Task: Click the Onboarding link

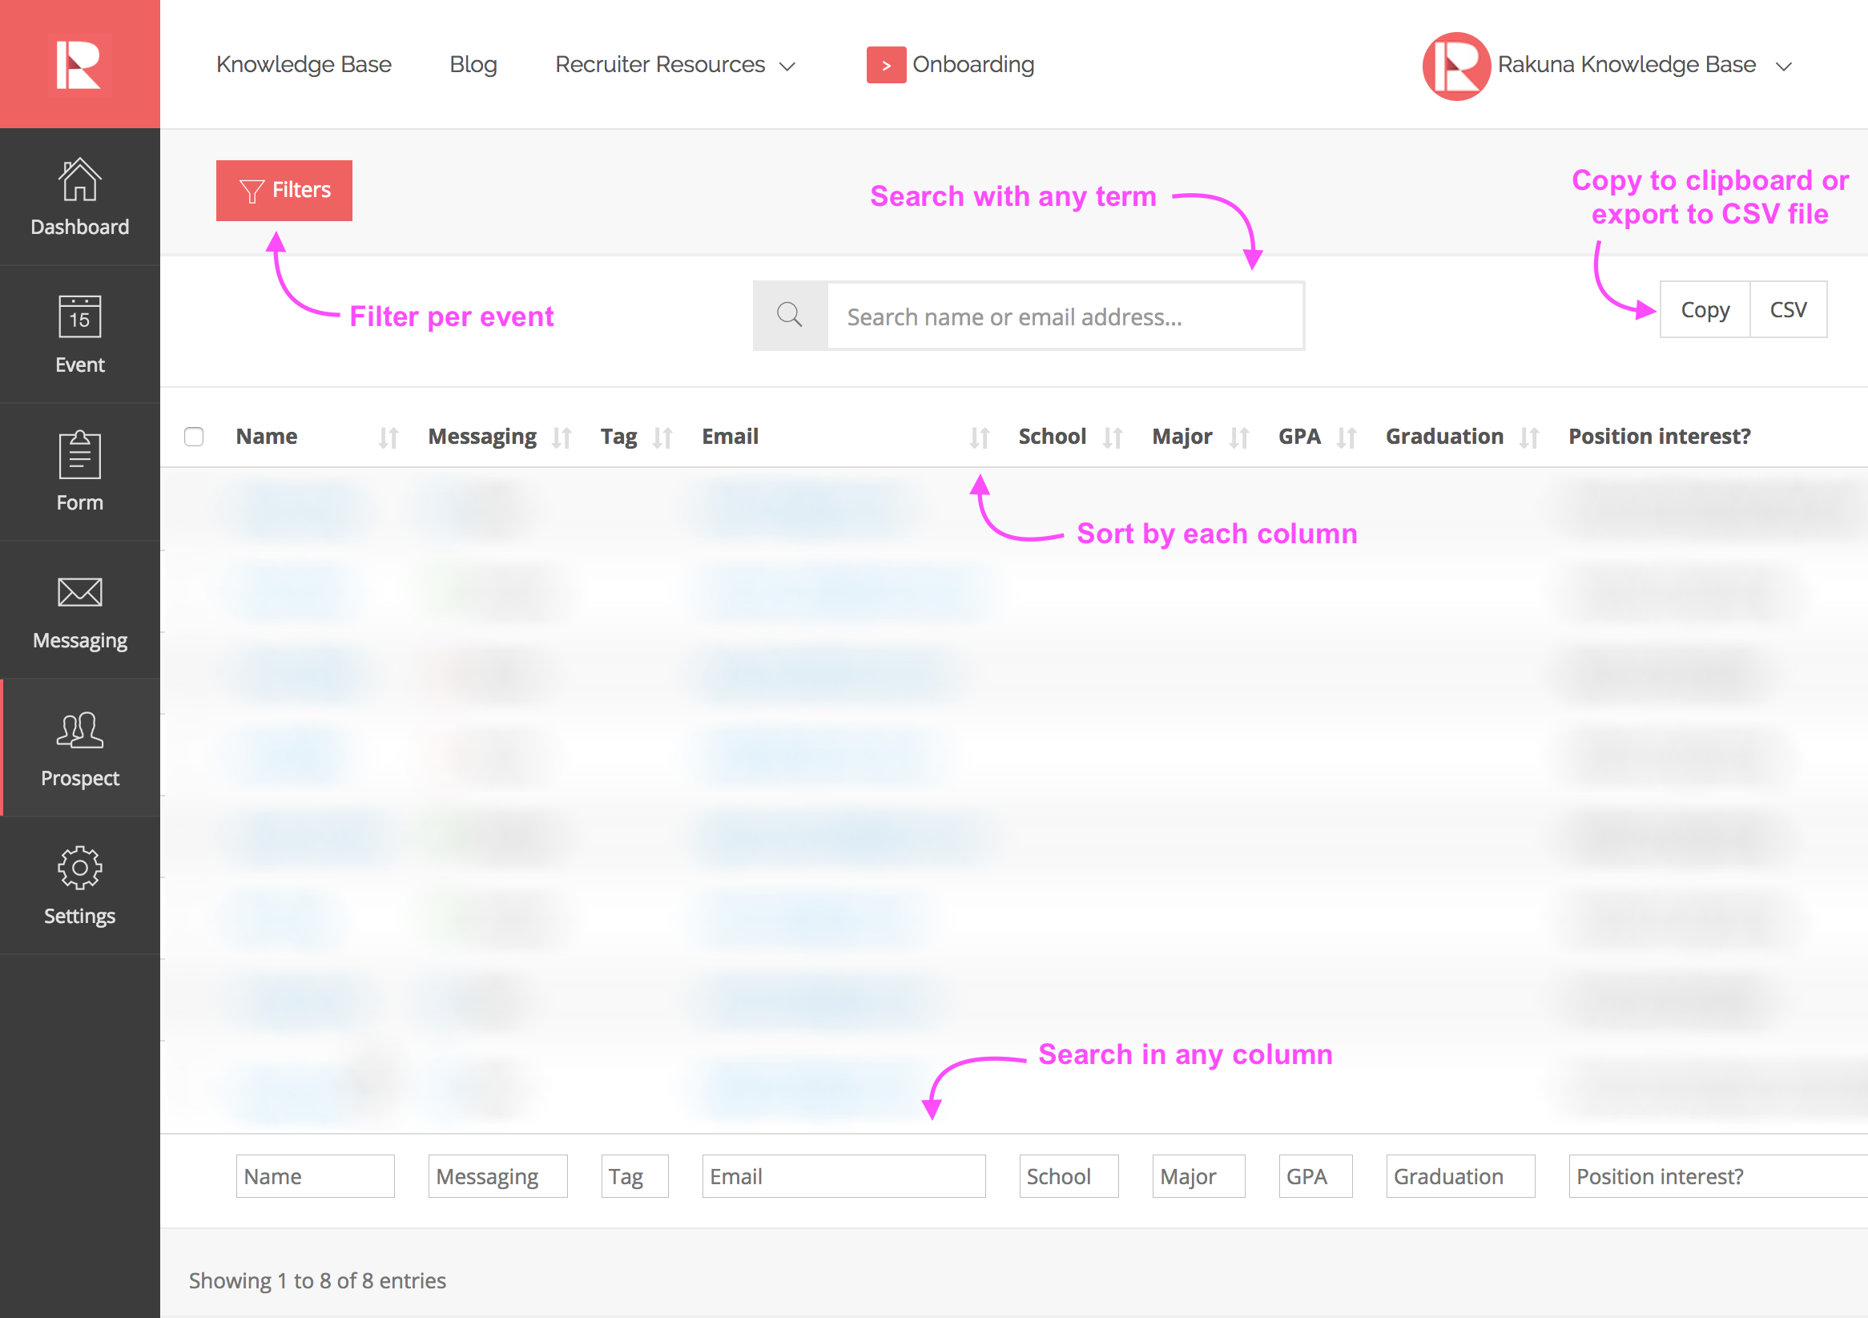Action: pyautogui.click(x=972, y=65)
